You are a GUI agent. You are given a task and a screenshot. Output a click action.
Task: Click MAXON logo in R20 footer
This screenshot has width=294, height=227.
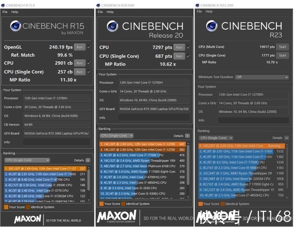coord(117,216)
